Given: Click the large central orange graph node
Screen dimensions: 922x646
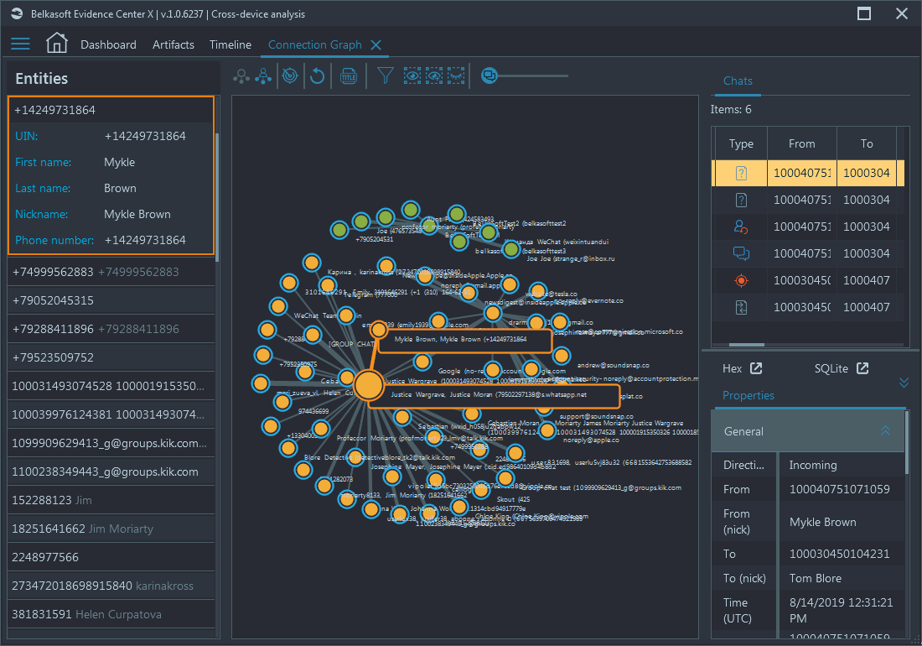Looking at the screenshot, I should coord(368,385).
